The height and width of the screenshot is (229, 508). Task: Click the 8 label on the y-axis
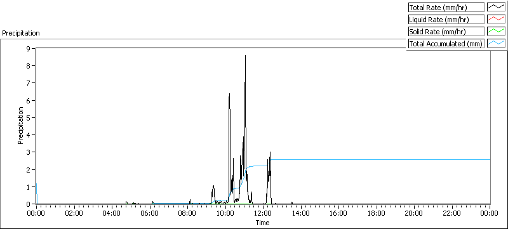pos(29,66)
